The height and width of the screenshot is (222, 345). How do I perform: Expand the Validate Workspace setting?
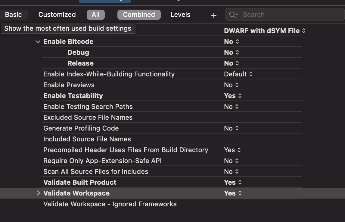coord(39,193)
